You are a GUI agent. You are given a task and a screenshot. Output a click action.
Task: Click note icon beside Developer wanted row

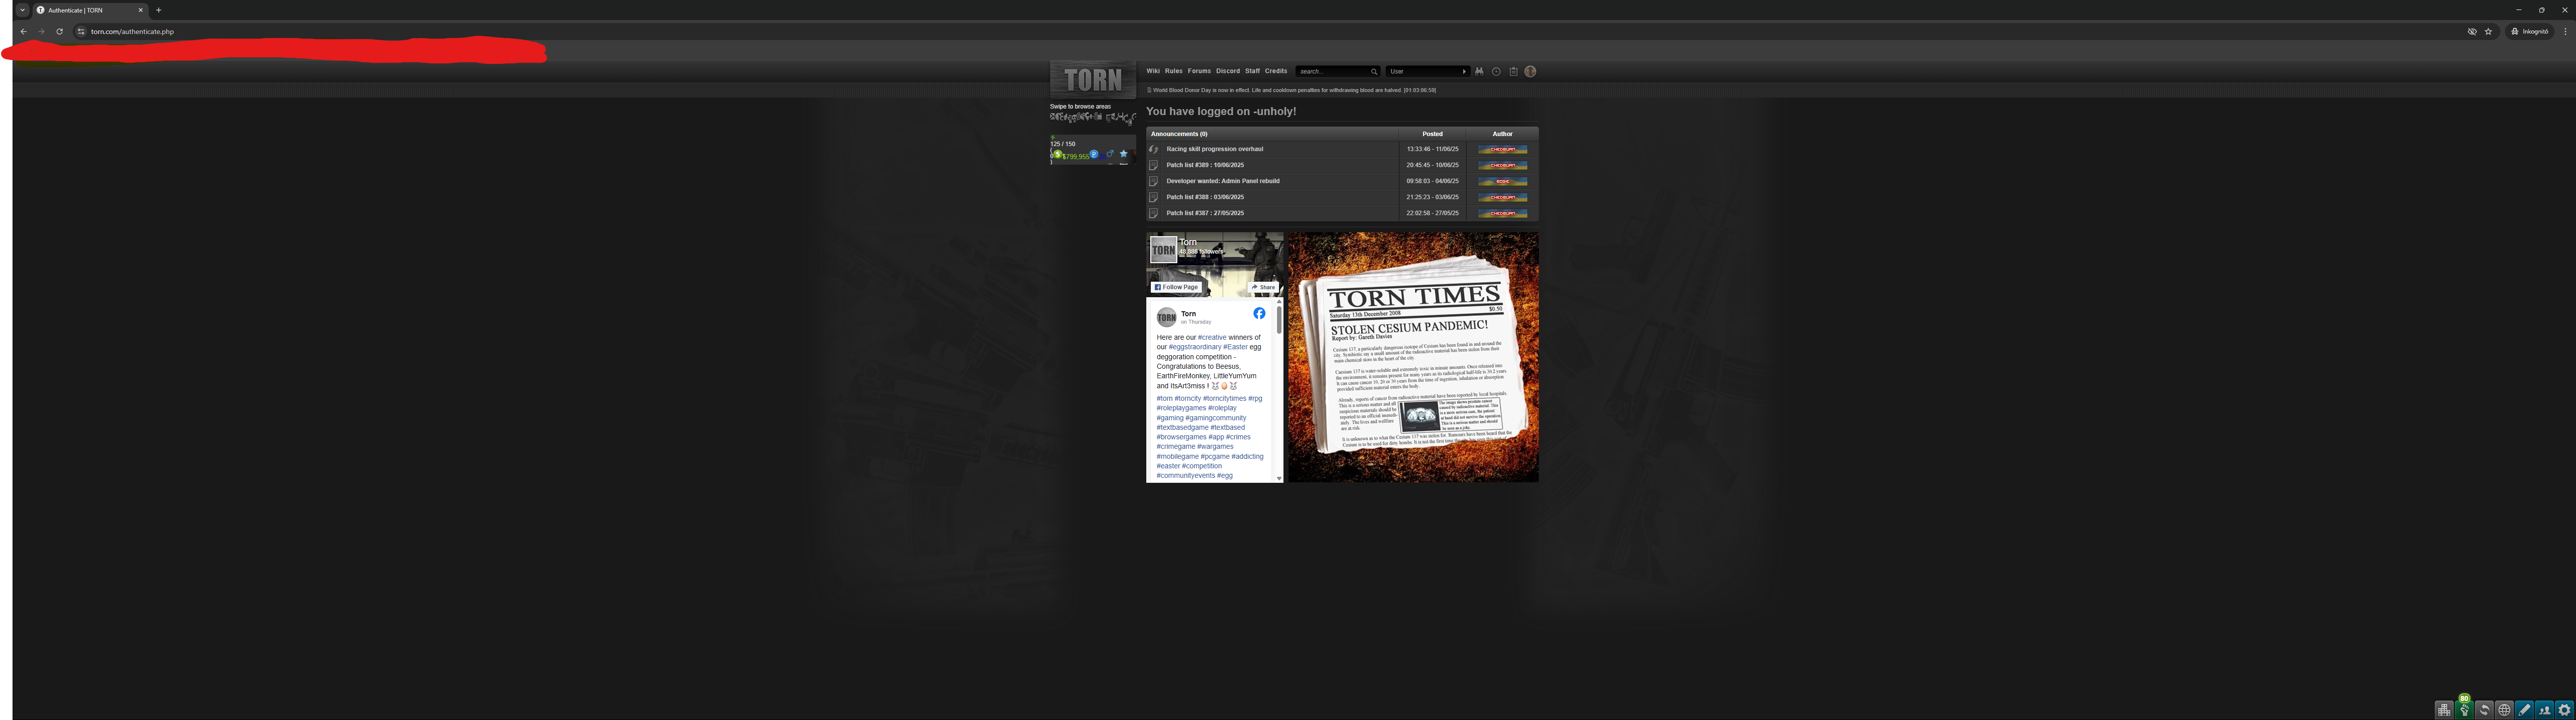pyautogui.click(x=1153, y=182)
